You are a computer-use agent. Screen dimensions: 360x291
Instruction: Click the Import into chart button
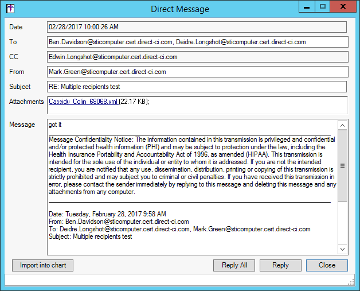click(x=42, y=265)
